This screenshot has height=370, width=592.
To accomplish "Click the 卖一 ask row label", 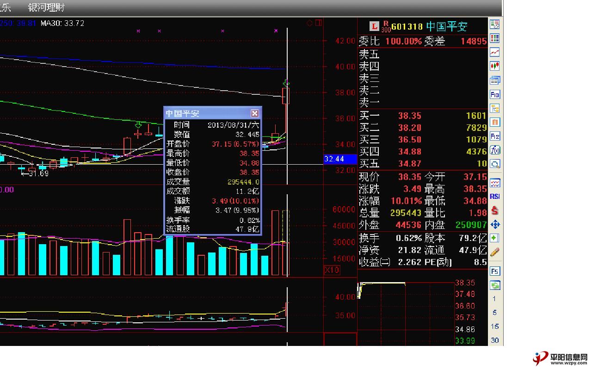I will (x=369, y=103).
